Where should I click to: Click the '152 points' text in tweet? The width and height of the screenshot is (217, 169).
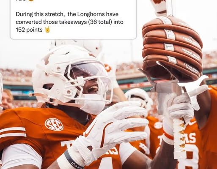click(x=29, y=30)
